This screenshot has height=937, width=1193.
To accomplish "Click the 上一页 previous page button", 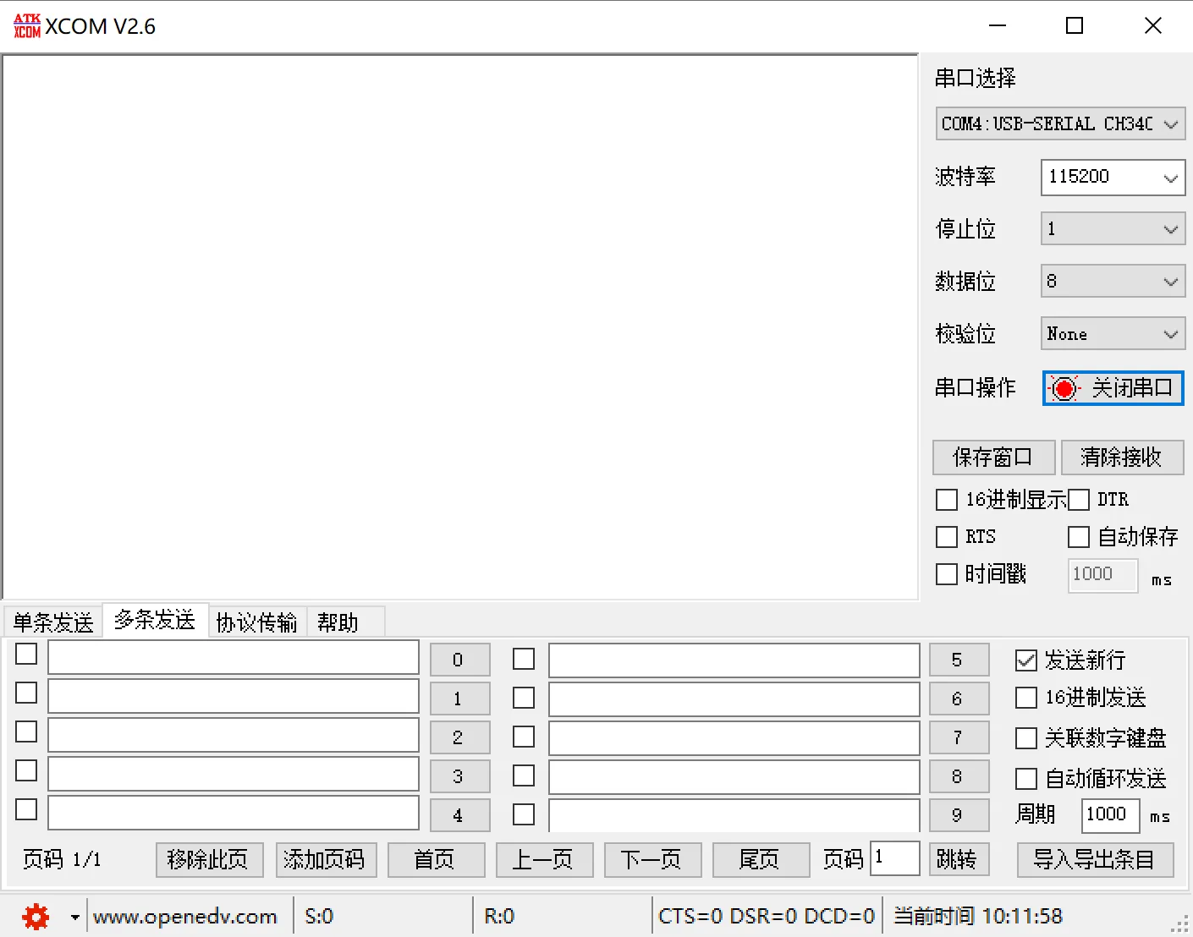I will (x=544, y=860).
